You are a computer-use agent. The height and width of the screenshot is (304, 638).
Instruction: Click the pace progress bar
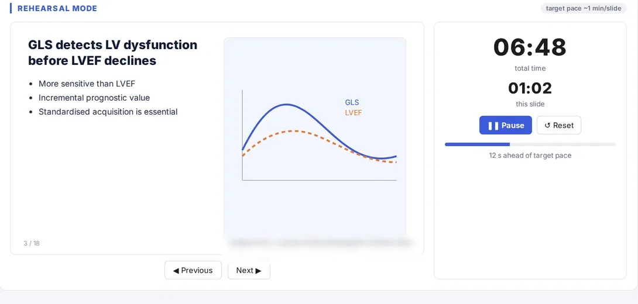click(530, 144)
